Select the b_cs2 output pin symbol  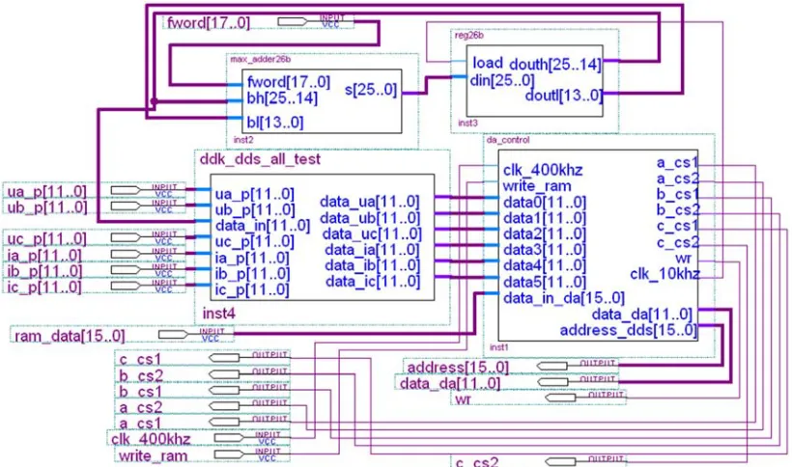click(x=224, y=374)
